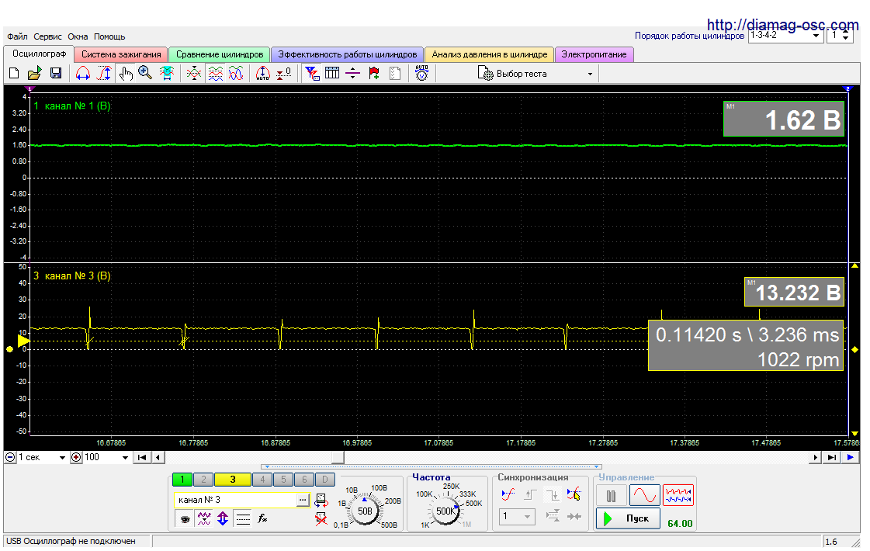Click the divider line icon in toolbar

click(353, 73)
